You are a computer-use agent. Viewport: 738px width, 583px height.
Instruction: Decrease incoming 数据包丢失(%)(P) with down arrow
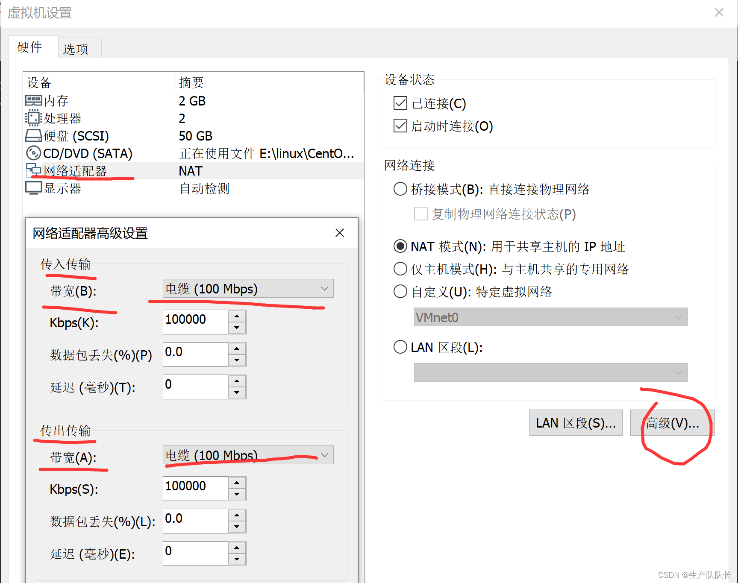click(237, 360)
